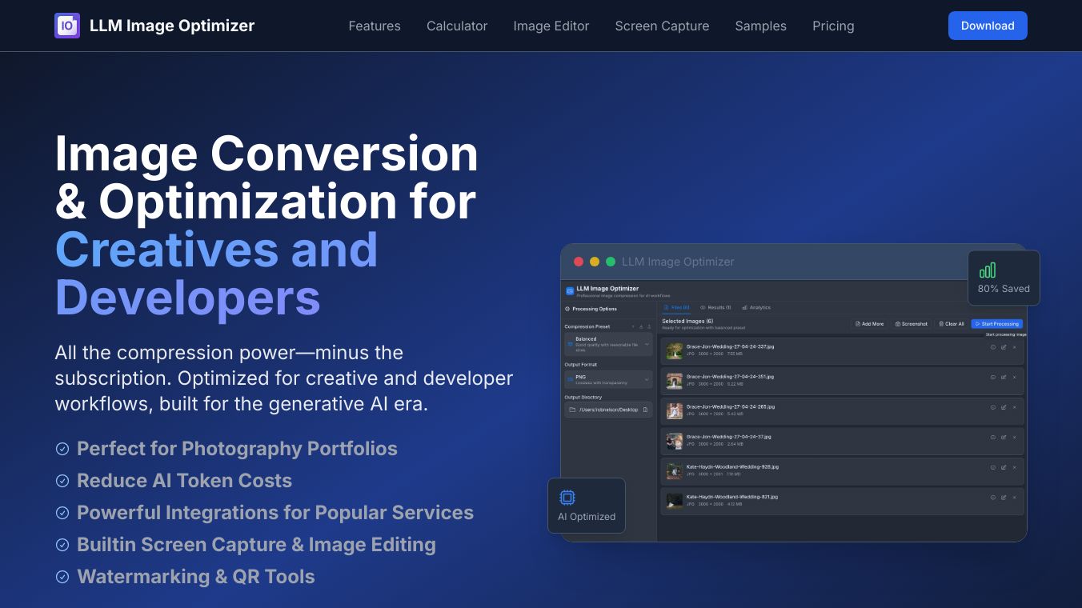Click the file name Kate-Haydn-Woodland-Wedding-928.jpg
This screenshot has width=1082, height=608.
[732, 466]
